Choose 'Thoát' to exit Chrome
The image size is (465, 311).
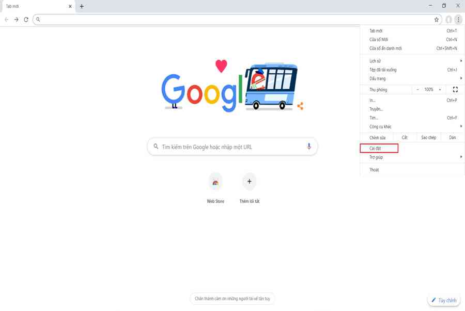(x=412, y=170)
